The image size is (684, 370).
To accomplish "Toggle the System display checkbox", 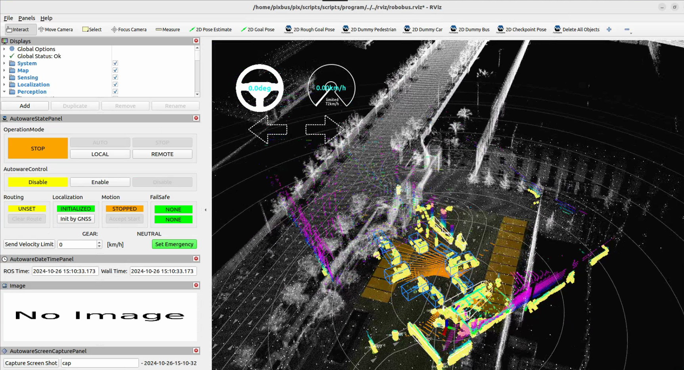I will [x=115, y=63].
